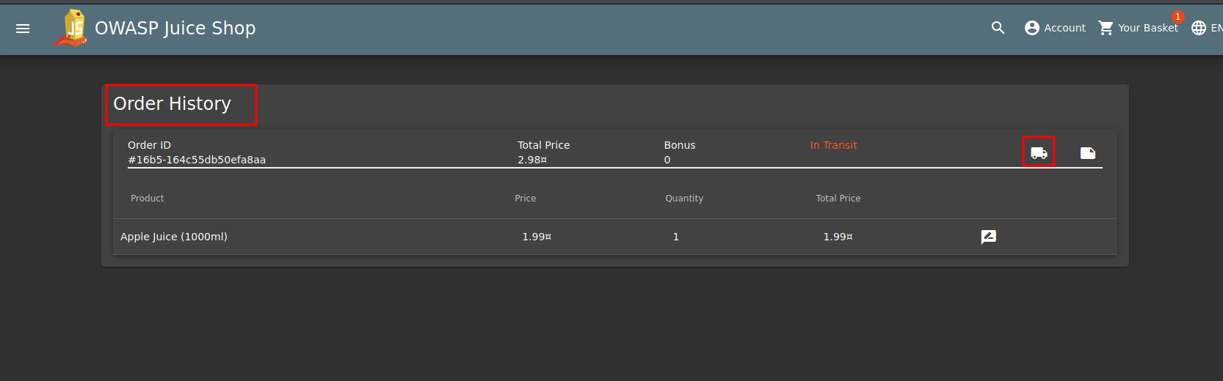This screenshot has width=1223, height=381.
Task: Expand the EN language selector
Action: pos(1216,28)
